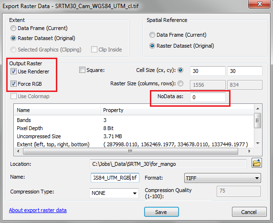This screenshot has height=223, width=273.
Task: Click the cell size cx input field
Action: coord(208,71)
